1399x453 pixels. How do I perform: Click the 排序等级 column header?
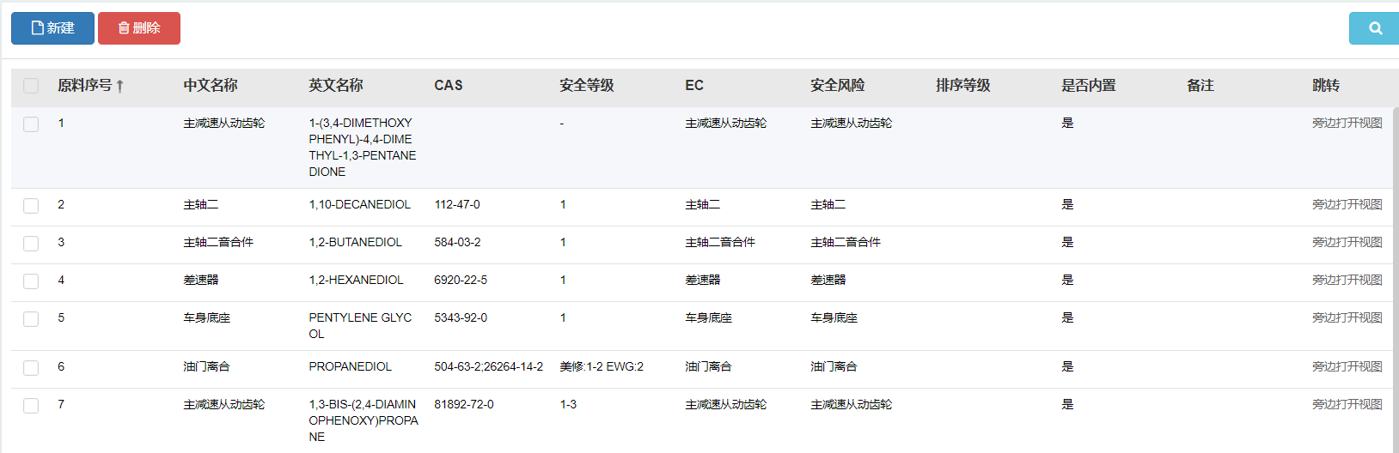(x=962, y=86)
